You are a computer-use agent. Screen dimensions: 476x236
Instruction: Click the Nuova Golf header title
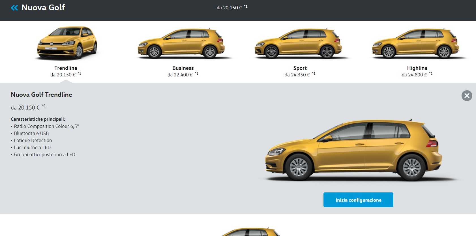click(x=43, y=8)
